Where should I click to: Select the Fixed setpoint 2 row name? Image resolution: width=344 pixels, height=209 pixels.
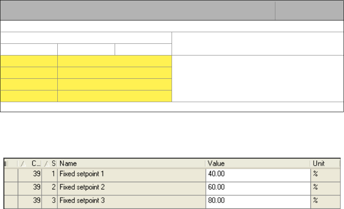coord(131,189)
